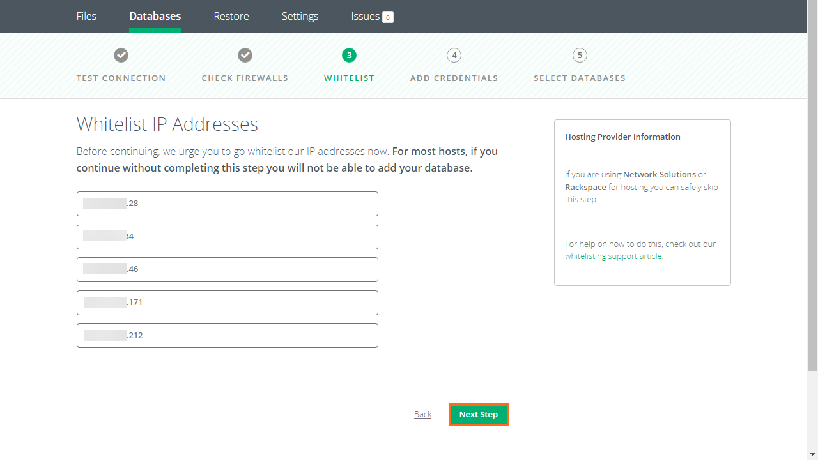Switch to the Files tab
Screen dimensions: 818x460
[86, 16]
